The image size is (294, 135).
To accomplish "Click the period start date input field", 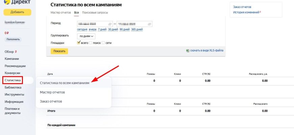I will point(92,24).
